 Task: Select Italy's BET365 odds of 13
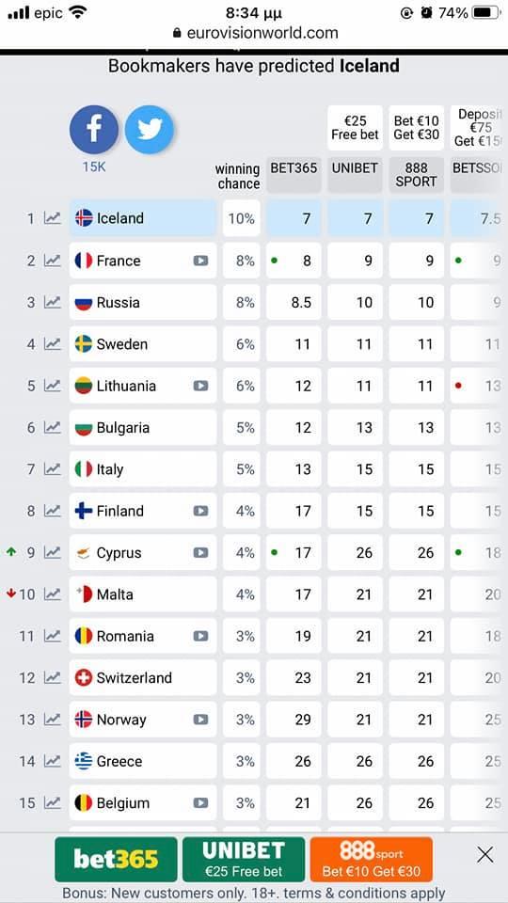294,469
